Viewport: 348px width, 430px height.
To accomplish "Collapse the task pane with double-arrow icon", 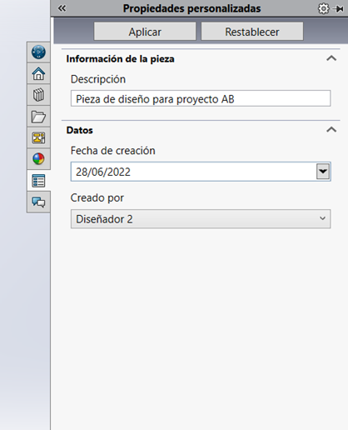I will 62,8.
